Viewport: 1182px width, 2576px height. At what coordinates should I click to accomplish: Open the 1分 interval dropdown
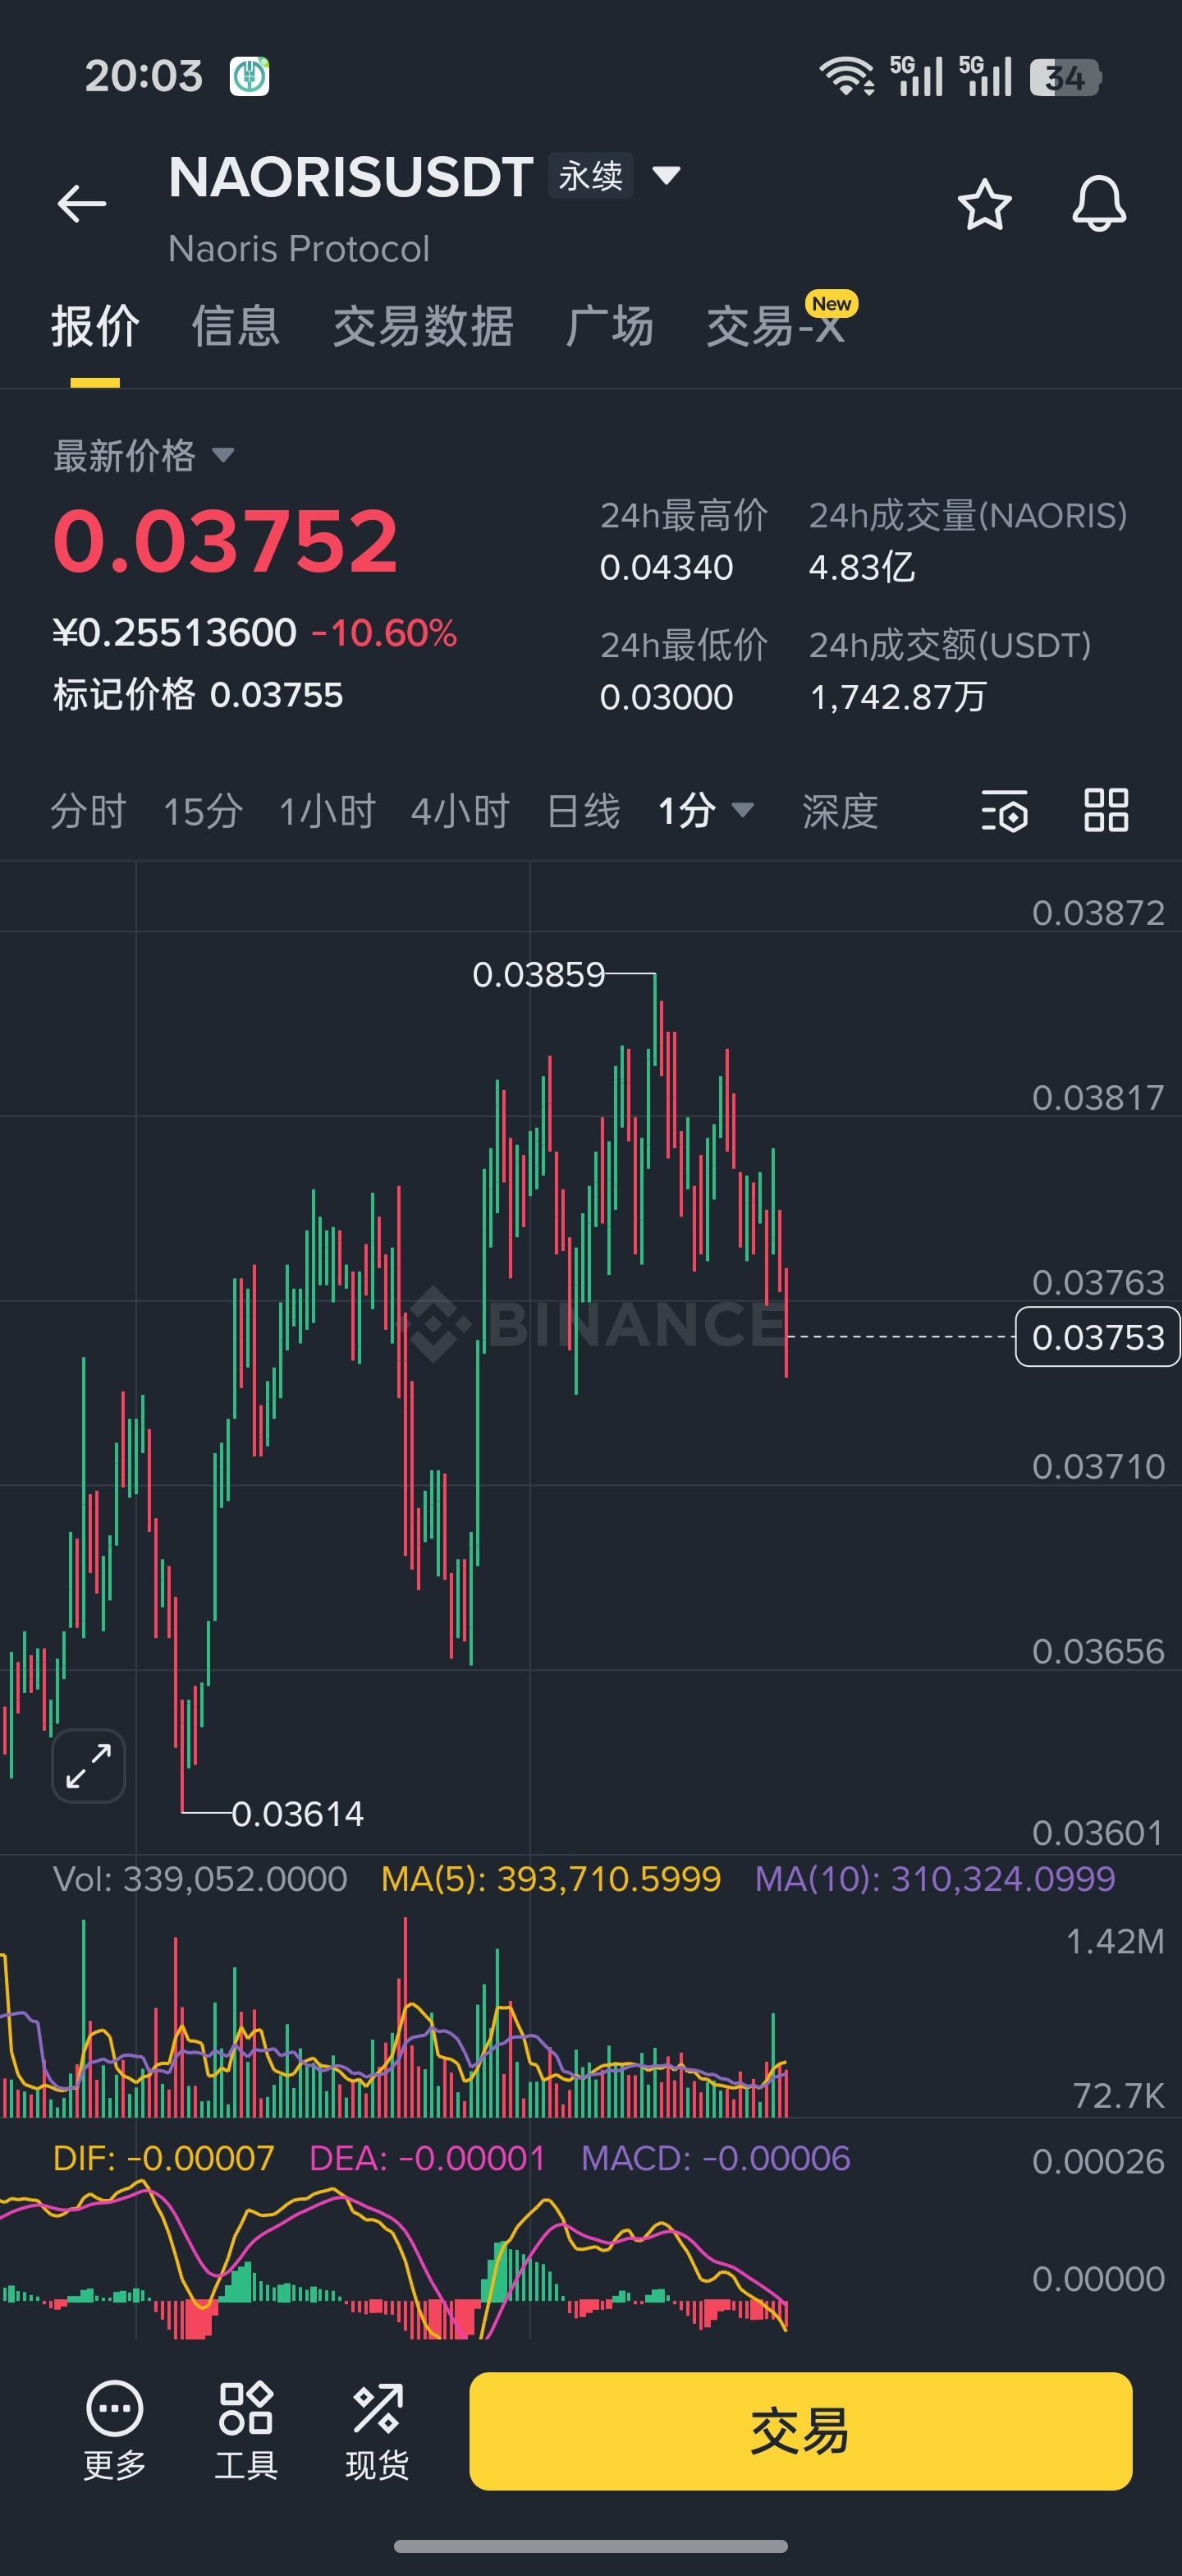705,810
